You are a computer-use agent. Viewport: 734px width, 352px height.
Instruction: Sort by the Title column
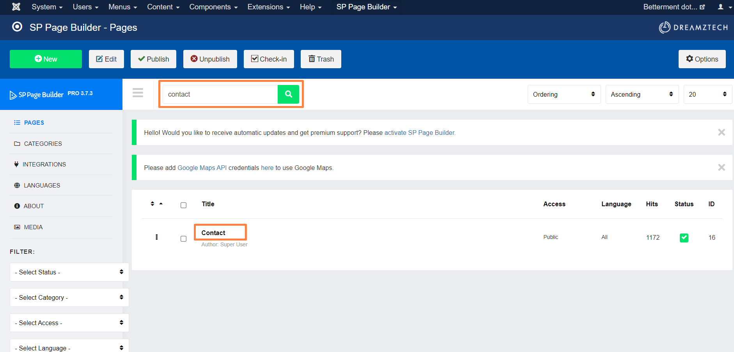[208, 204]
